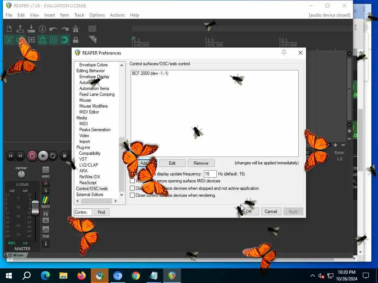
Task: Click the Save Project toolbar icon
Action: click(x=31, y=29)
